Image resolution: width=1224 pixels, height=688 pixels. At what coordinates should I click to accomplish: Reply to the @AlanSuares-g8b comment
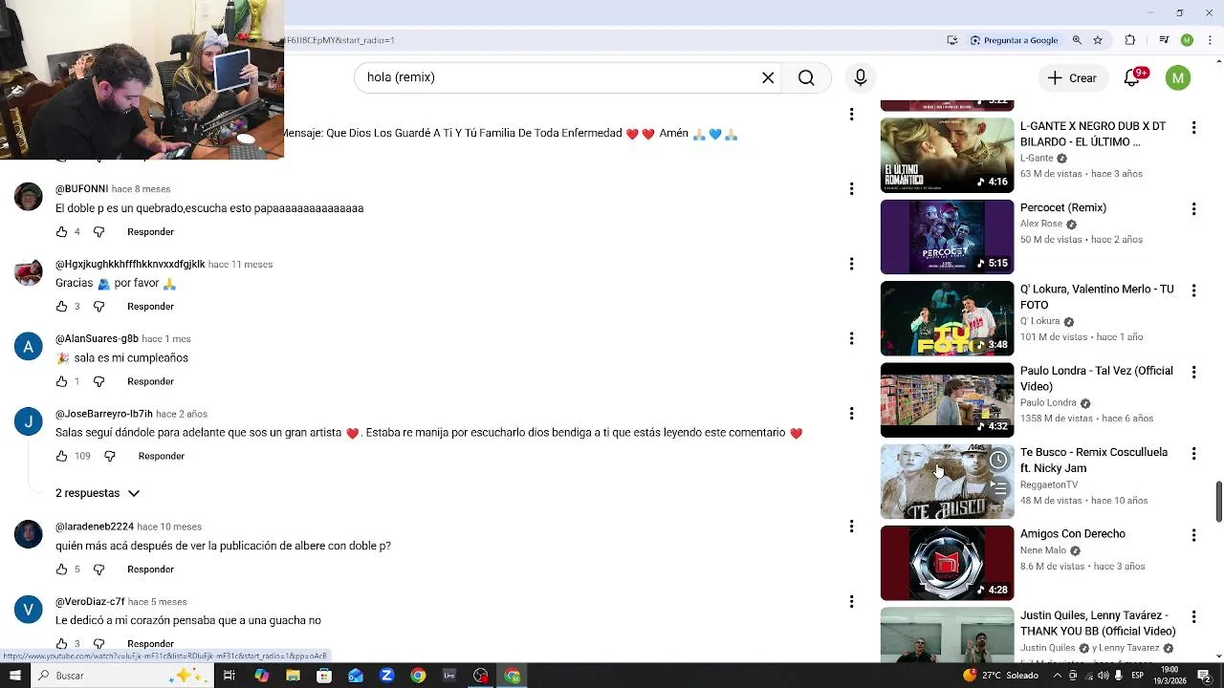point(150,382)
